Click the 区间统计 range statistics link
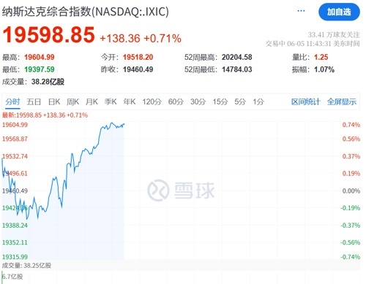The height and width of the screenshot is (284, 366). (306, 101)
